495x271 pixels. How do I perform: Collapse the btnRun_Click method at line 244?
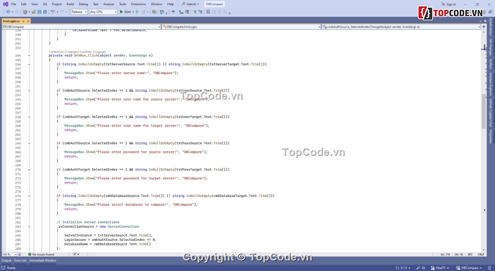[x=29, y=56]
